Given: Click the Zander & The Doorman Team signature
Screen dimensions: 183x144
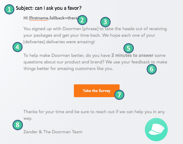Looking at the screenshot, I should pyautogui.click(x=53, y=132).
